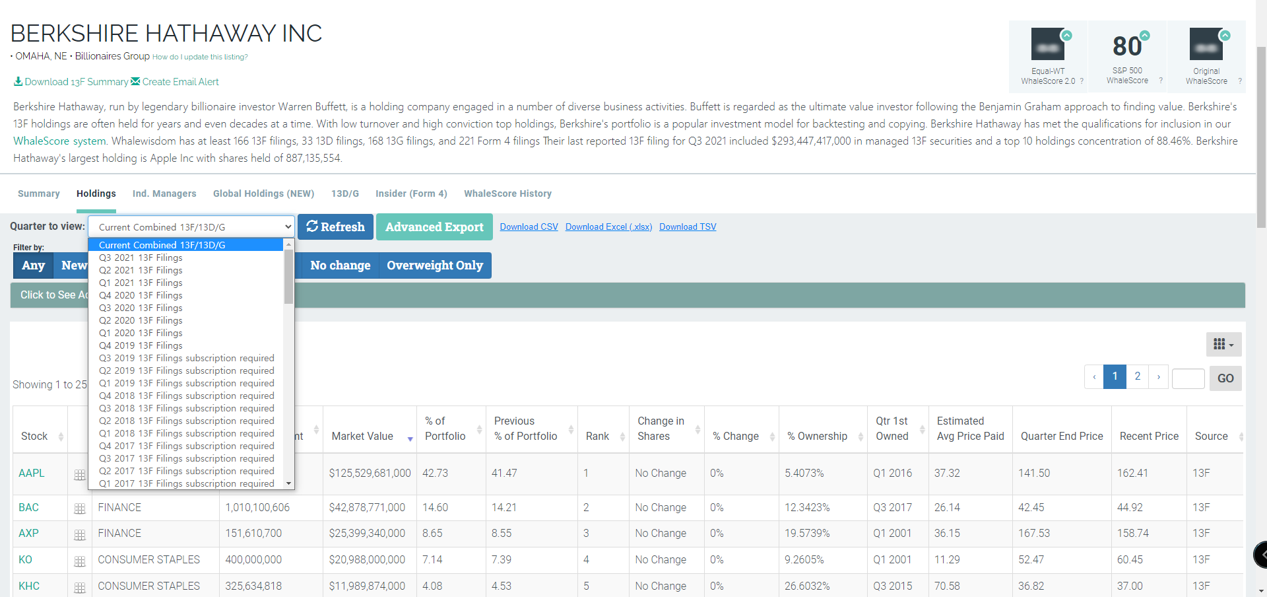Screen dimensions: 1267x597
Task: Open the column visibility grid menu
Action: pos(1223,345)
